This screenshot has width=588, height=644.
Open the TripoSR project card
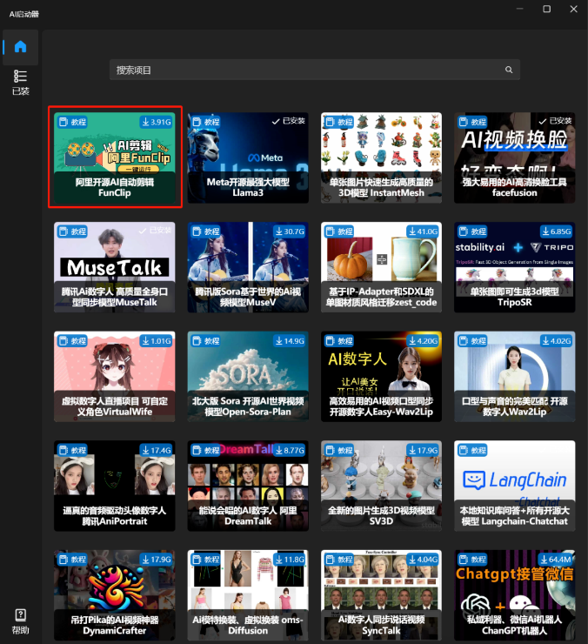click(x=515, y=267)
